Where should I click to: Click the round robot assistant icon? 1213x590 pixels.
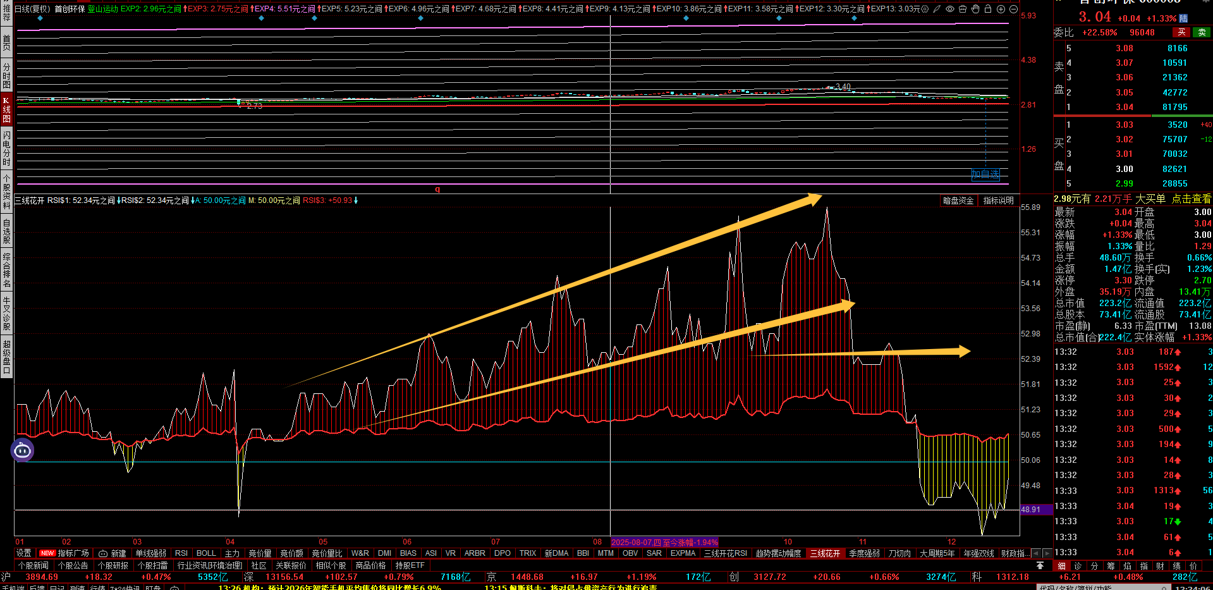tap(23, 450)
